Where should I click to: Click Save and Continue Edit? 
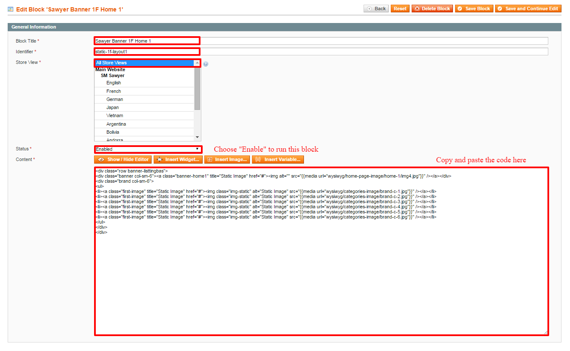[x=528, y=9]
